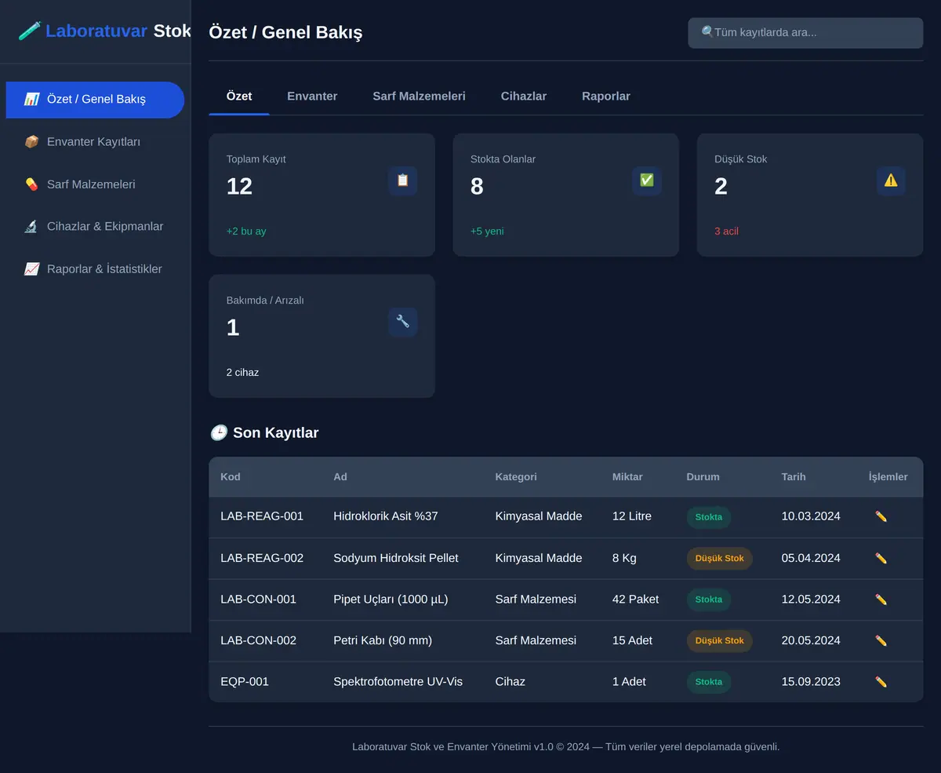The height and width of the screenshot is (773, 941).
Task: Open Raporlar & İstatistikler in the sidebar
Action: [x=95, y=269]
